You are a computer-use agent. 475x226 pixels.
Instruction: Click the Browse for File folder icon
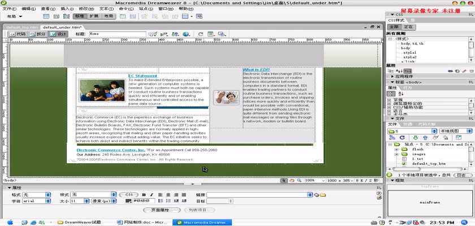(x=323, y=195)
